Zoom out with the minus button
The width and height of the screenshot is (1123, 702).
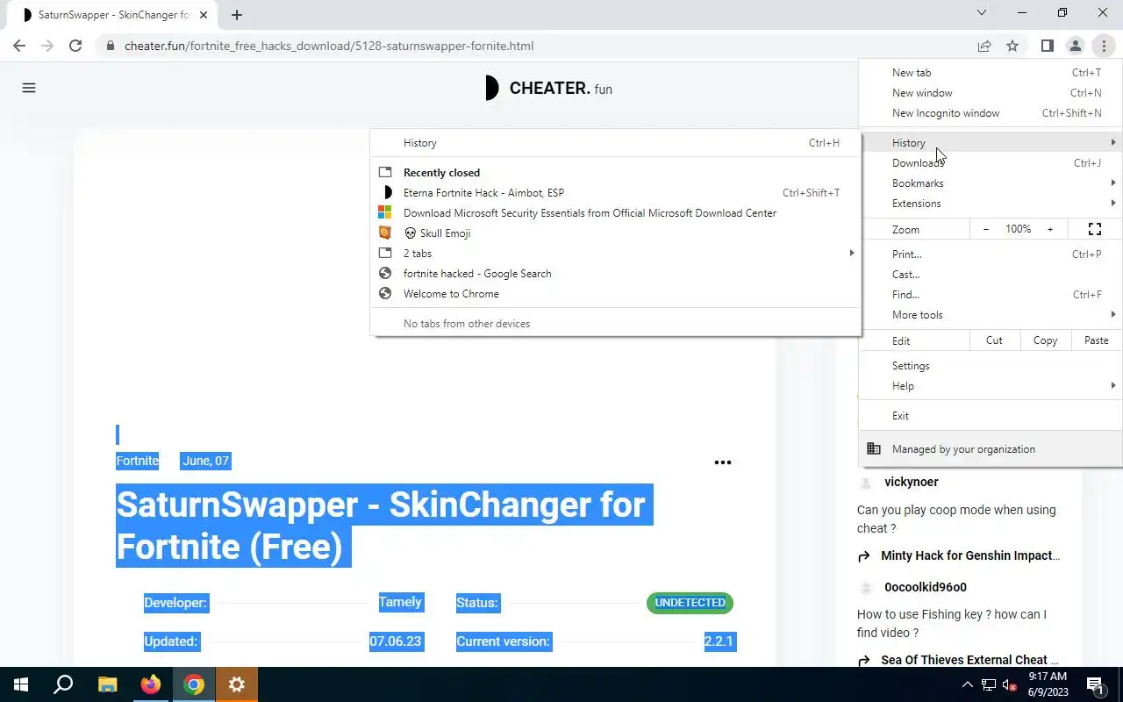pyautogui.click(x=986, y=229)
